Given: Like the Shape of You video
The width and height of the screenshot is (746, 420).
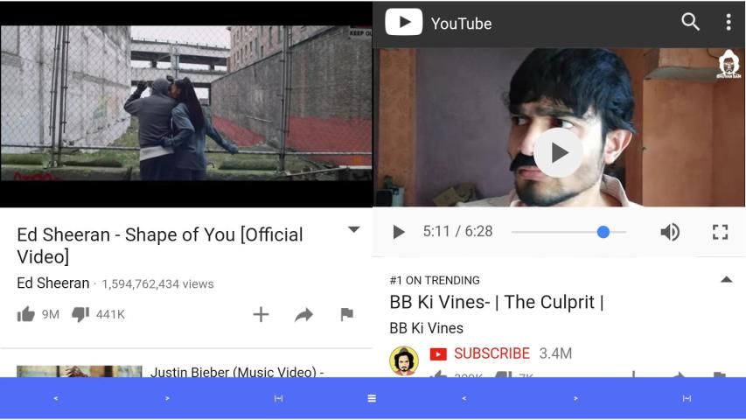Looking at the screenshot, I should (x=26, y=314).
